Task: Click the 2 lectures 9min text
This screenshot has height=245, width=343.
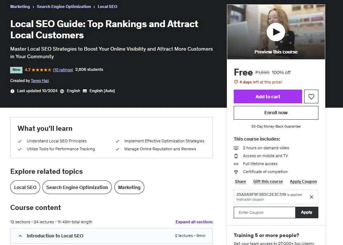Action: tap(190, 236)
